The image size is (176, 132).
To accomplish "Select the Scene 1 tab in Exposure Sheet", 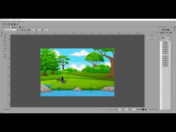I will [162, 36].
